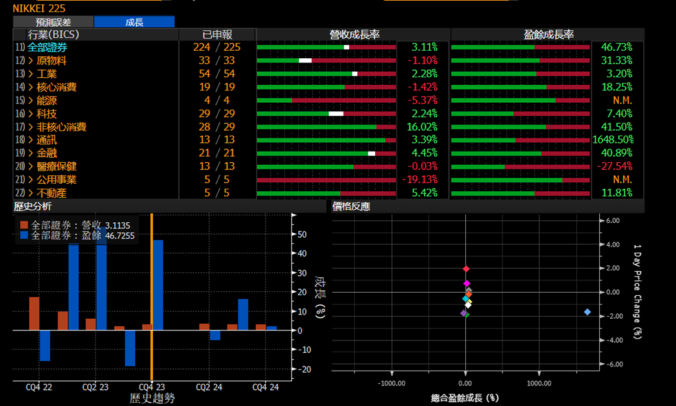
Task: Click the 224 / 225 reported count
Action: (217, 47)
